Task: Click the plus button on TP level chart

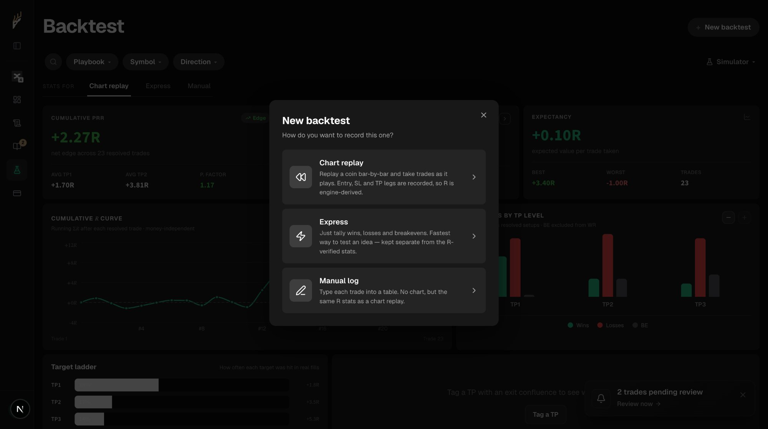Action: (x=745, y=217)
